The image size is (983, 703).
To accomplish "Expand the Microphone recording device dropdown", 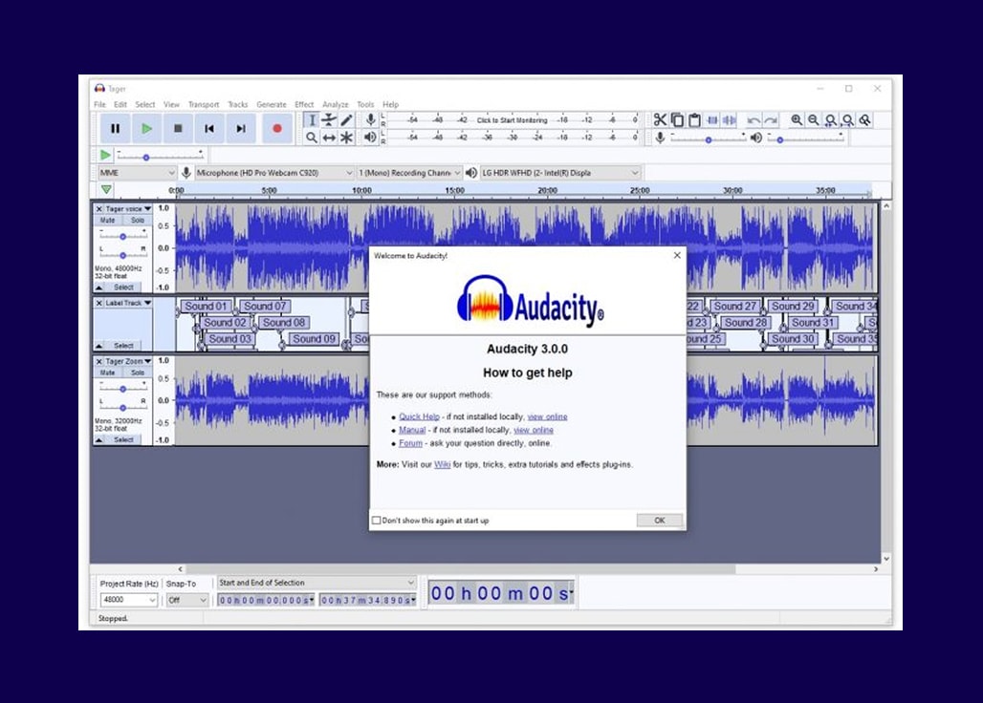I will tap(274, 173).
